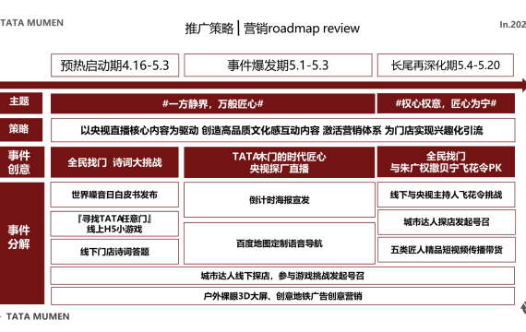Click the TATA MUMEN logo in the header
The width and height of the screenshot is (526, 332).
pyautogui.click(x=32, y=23)
